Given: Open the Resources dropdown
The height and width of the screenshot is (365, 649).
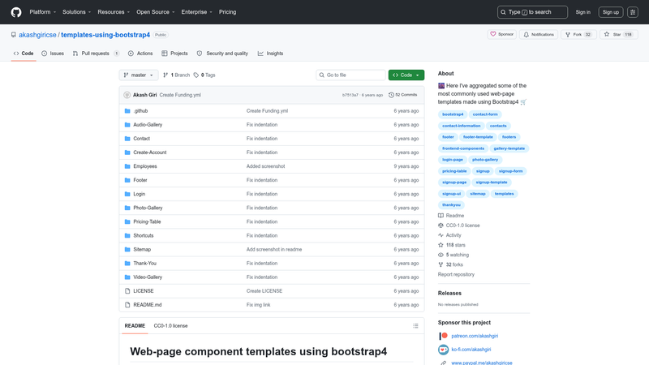Looking at the screenshot, I should tap(114, 12).
